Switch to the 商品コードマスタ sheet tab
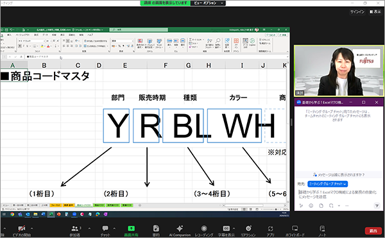Image resolution: width=385 pixels, height=238 pixels. [x=83, y=205]
